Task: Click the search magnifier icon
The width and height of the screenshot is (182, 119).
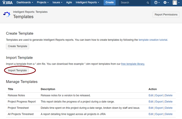Action: coord(148,3)
